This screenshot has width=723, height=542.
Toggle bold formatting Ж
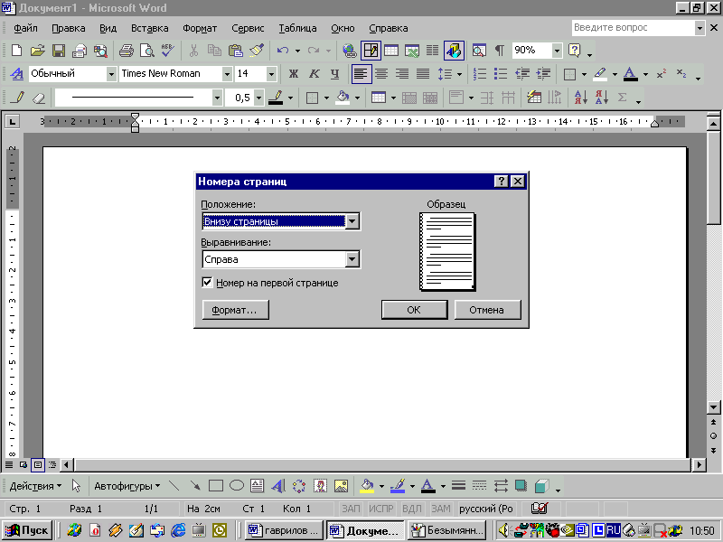click(293, 74)
